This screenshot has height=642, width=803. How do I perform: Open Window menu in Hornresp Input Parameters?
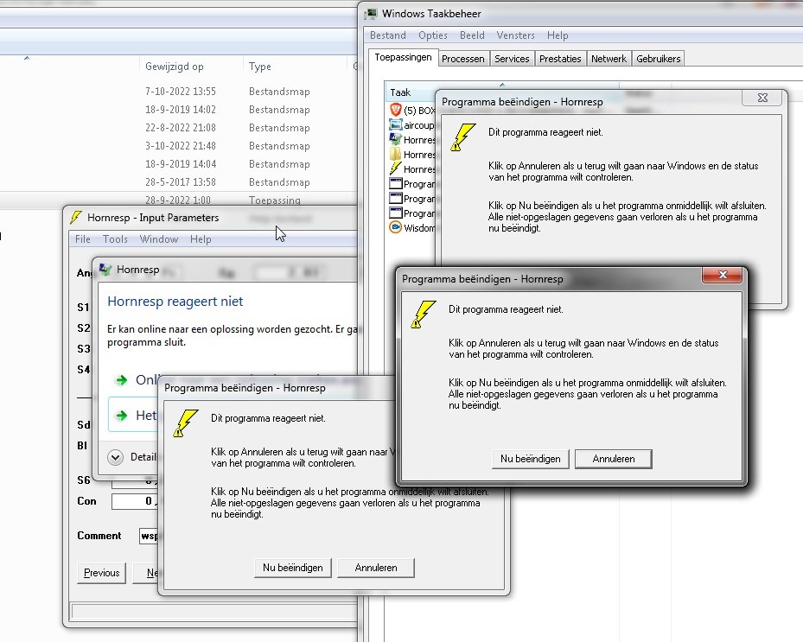[x=159, y=239]
